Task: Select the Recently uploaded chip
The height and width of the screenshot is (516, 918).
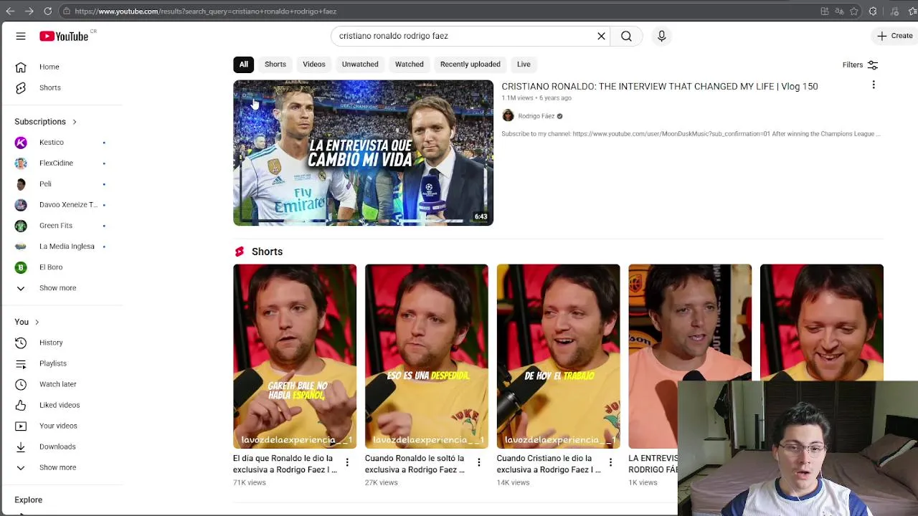Action: [x=470, y=64]
